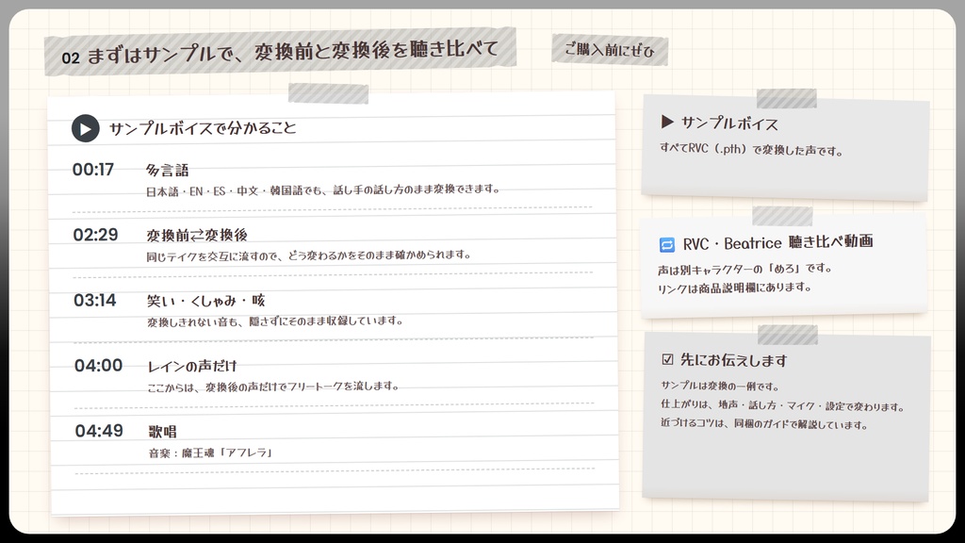Viewport: 965px width, 543px height.
Task: Click the サンプルボイスで分かること heading text
Action: click(204, 128)
